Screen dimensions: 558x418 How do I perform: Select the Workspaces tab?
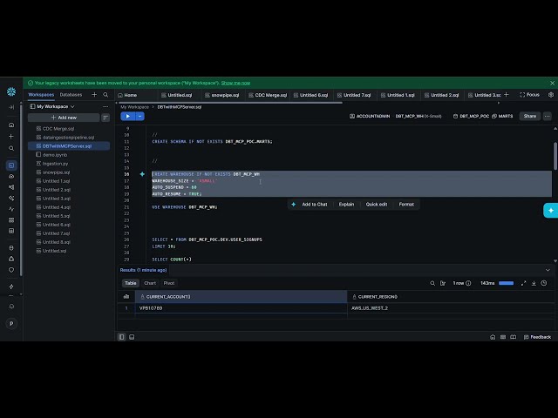41,95
